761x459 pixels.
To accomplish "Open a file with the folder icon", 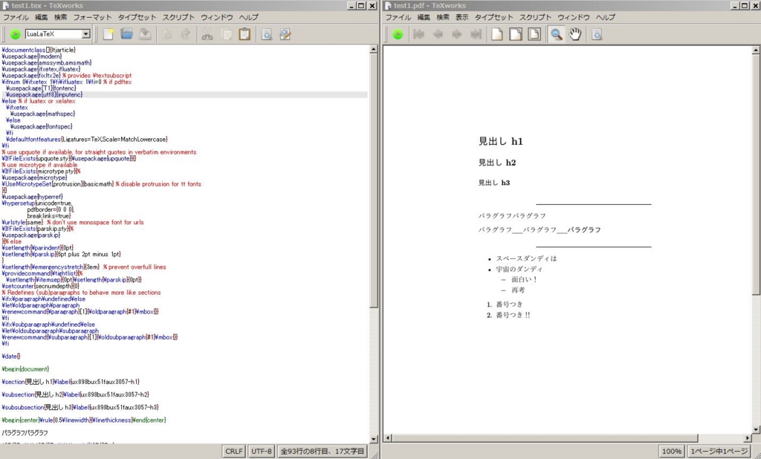I will pyautogui.click(x=126, y=34).
